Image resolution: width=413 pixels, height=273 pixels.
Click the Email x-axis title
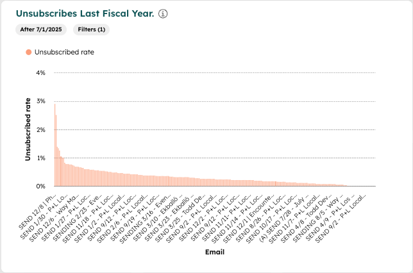[x=214, y=252]
